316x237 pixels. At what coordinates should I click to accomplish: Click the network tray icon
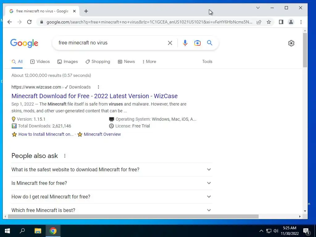point(269,231)
